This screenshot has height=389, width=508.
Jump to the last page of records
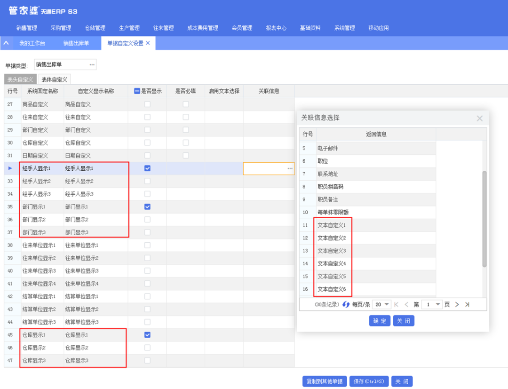(x=467, y=305)
